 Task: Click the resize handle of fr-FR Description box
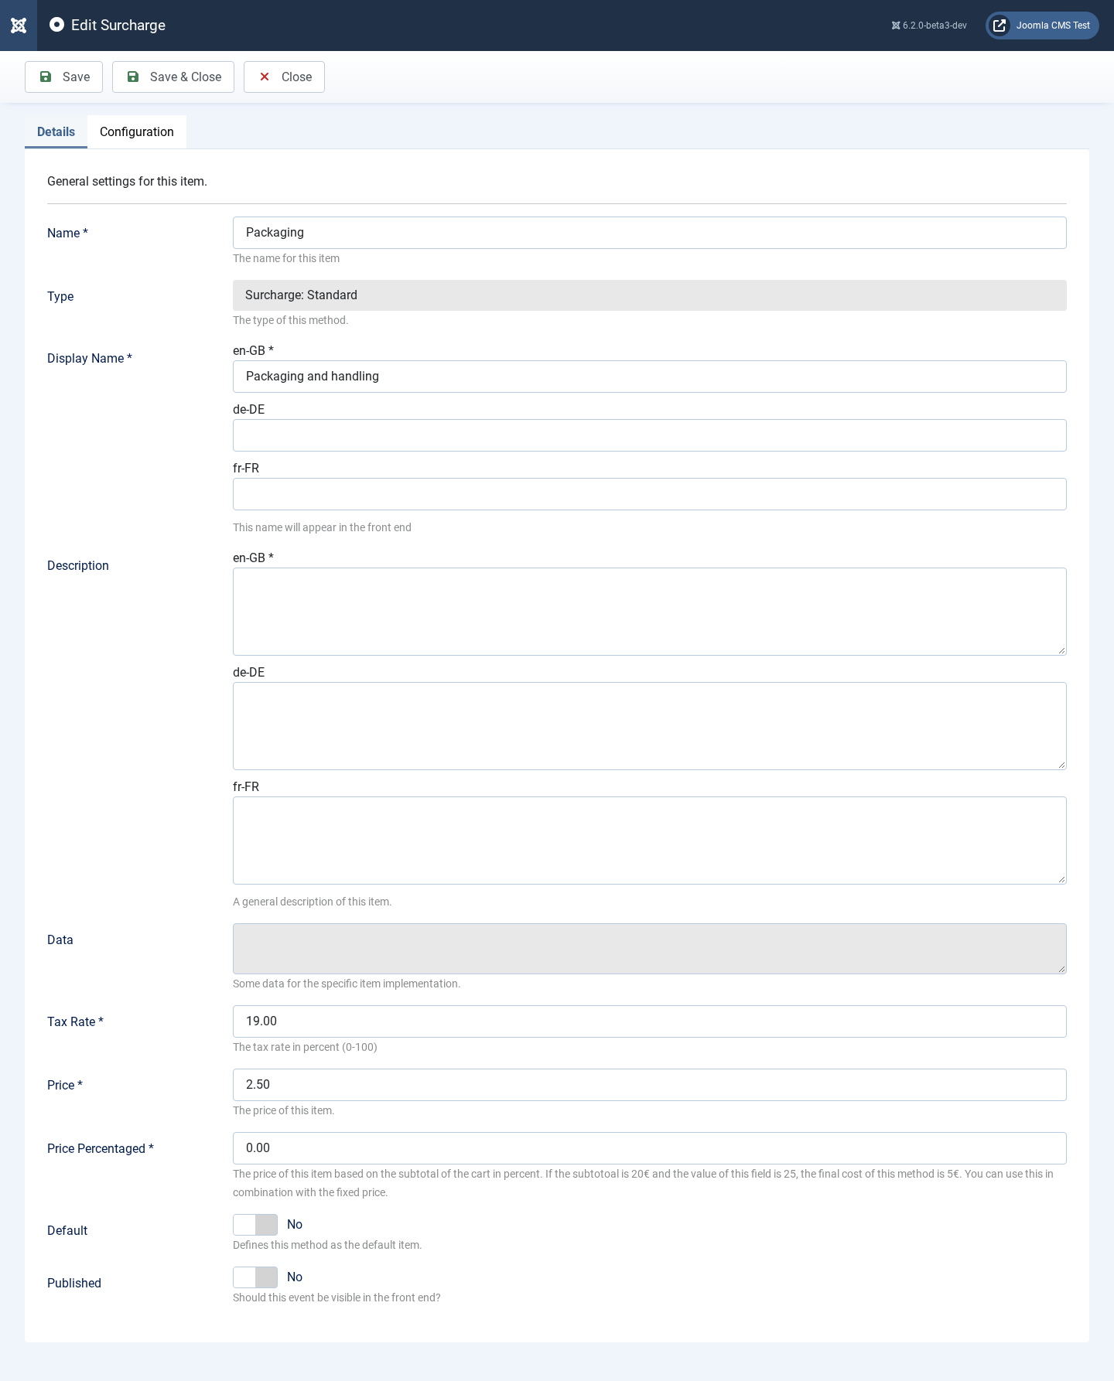[1061, 879]
